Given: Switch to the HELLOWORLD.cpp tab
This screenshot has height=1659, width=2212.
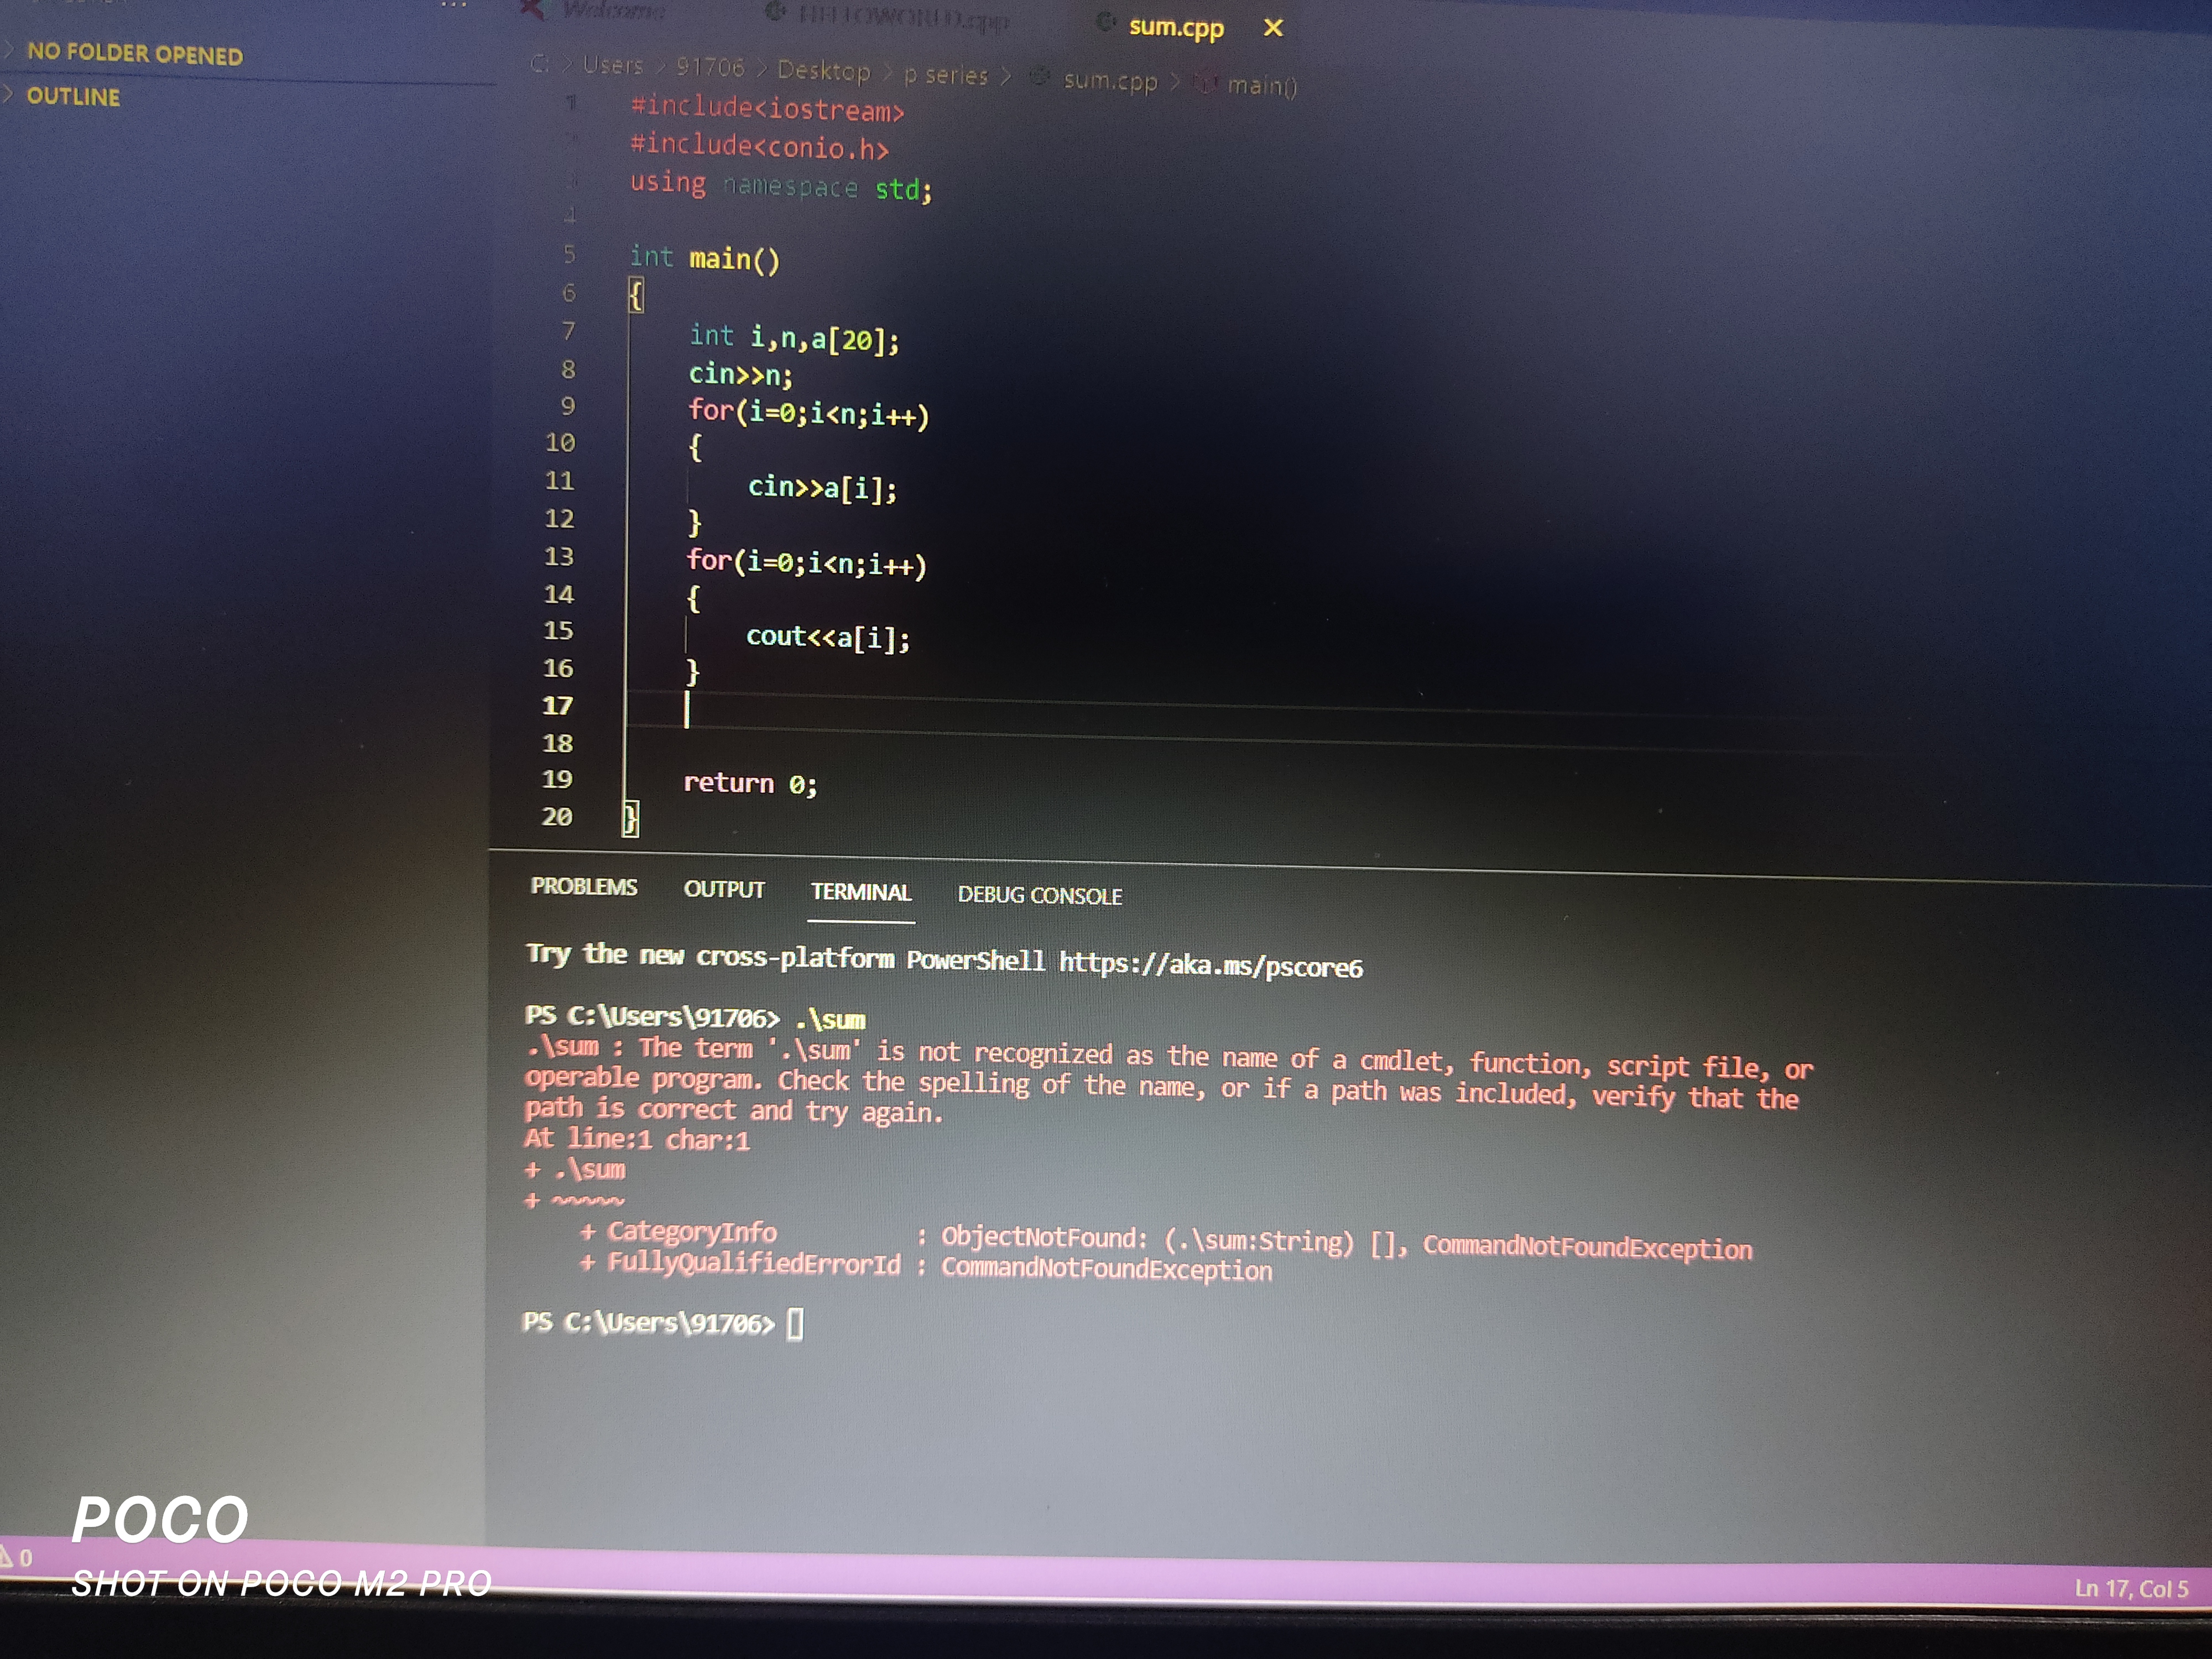Looking at the screenshot, I should point(904,18).
